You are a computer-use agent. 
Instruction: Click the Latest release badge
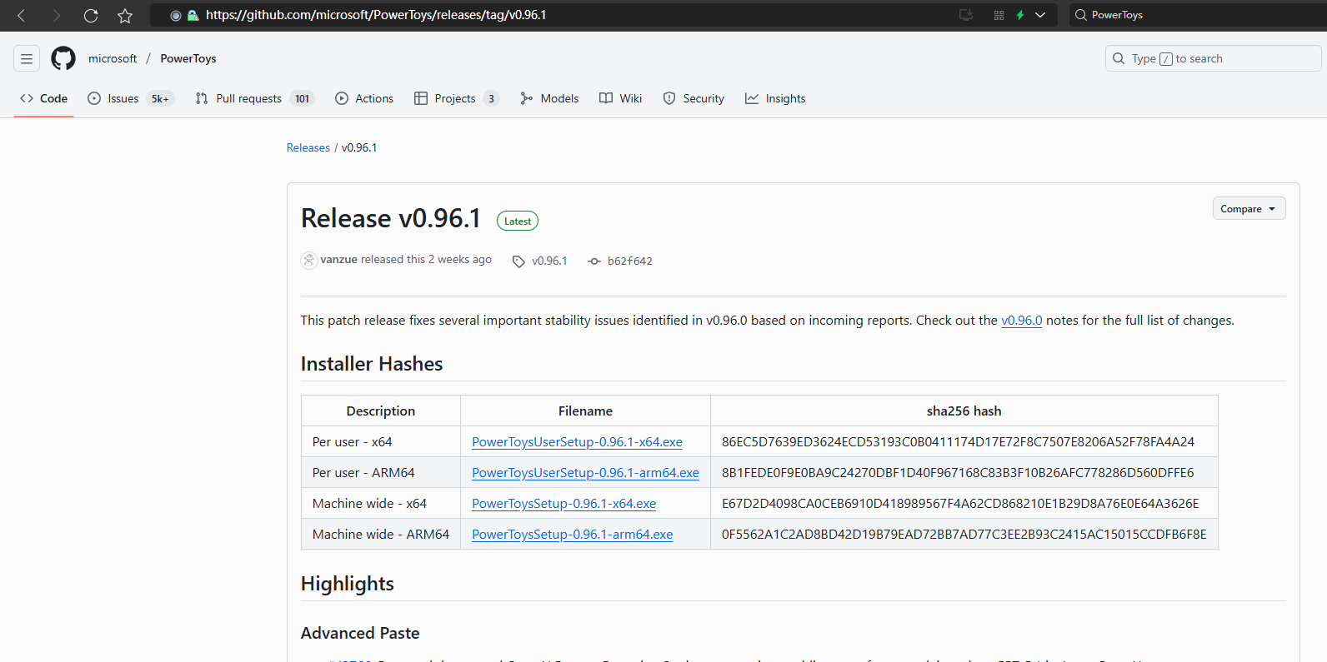click(518, 221)
